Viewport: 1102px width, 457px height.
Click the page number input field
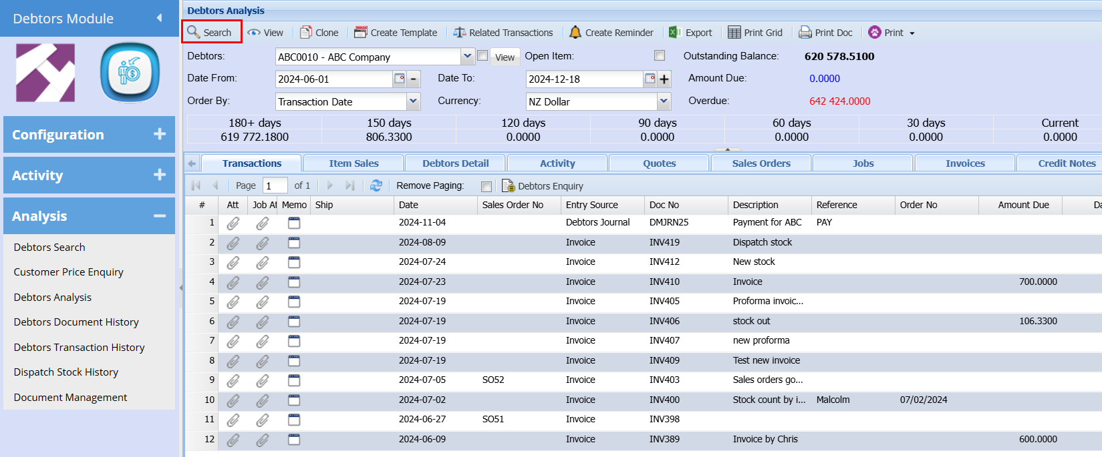pyautogui.click(x=275, y=185)
